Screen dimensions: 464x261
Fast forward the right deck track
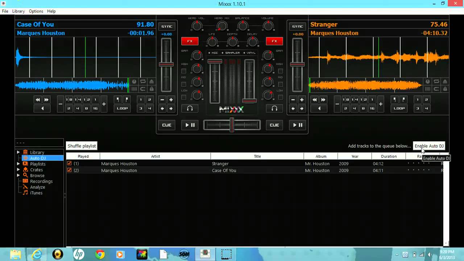323,100
